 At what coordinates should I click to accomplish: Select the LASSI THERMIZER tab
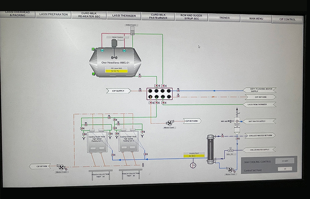coord(124,16)
